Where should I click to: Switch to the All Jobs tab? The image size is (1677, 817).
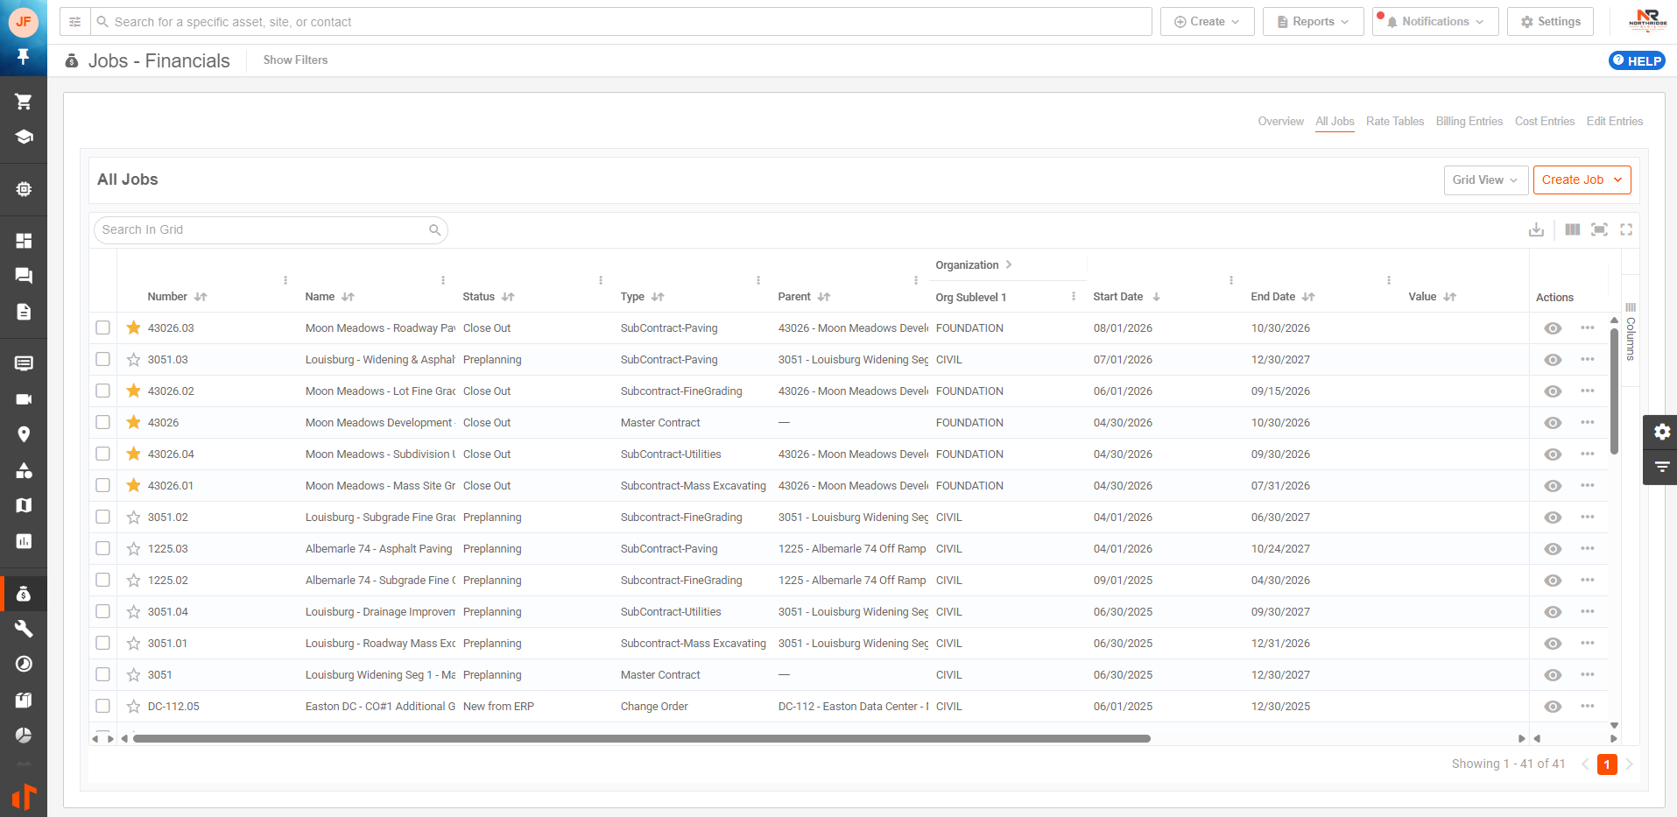tap(1335, 122)
